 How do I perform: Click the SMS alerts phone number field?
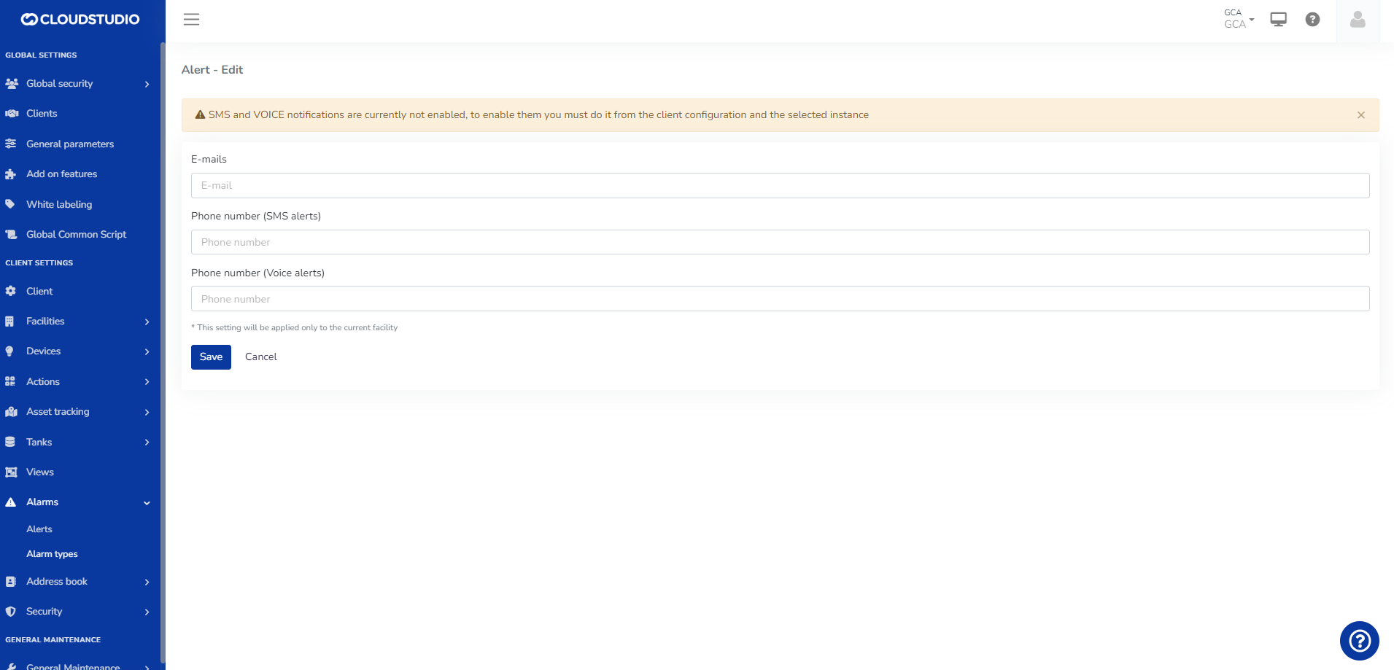tap(780, 243)
